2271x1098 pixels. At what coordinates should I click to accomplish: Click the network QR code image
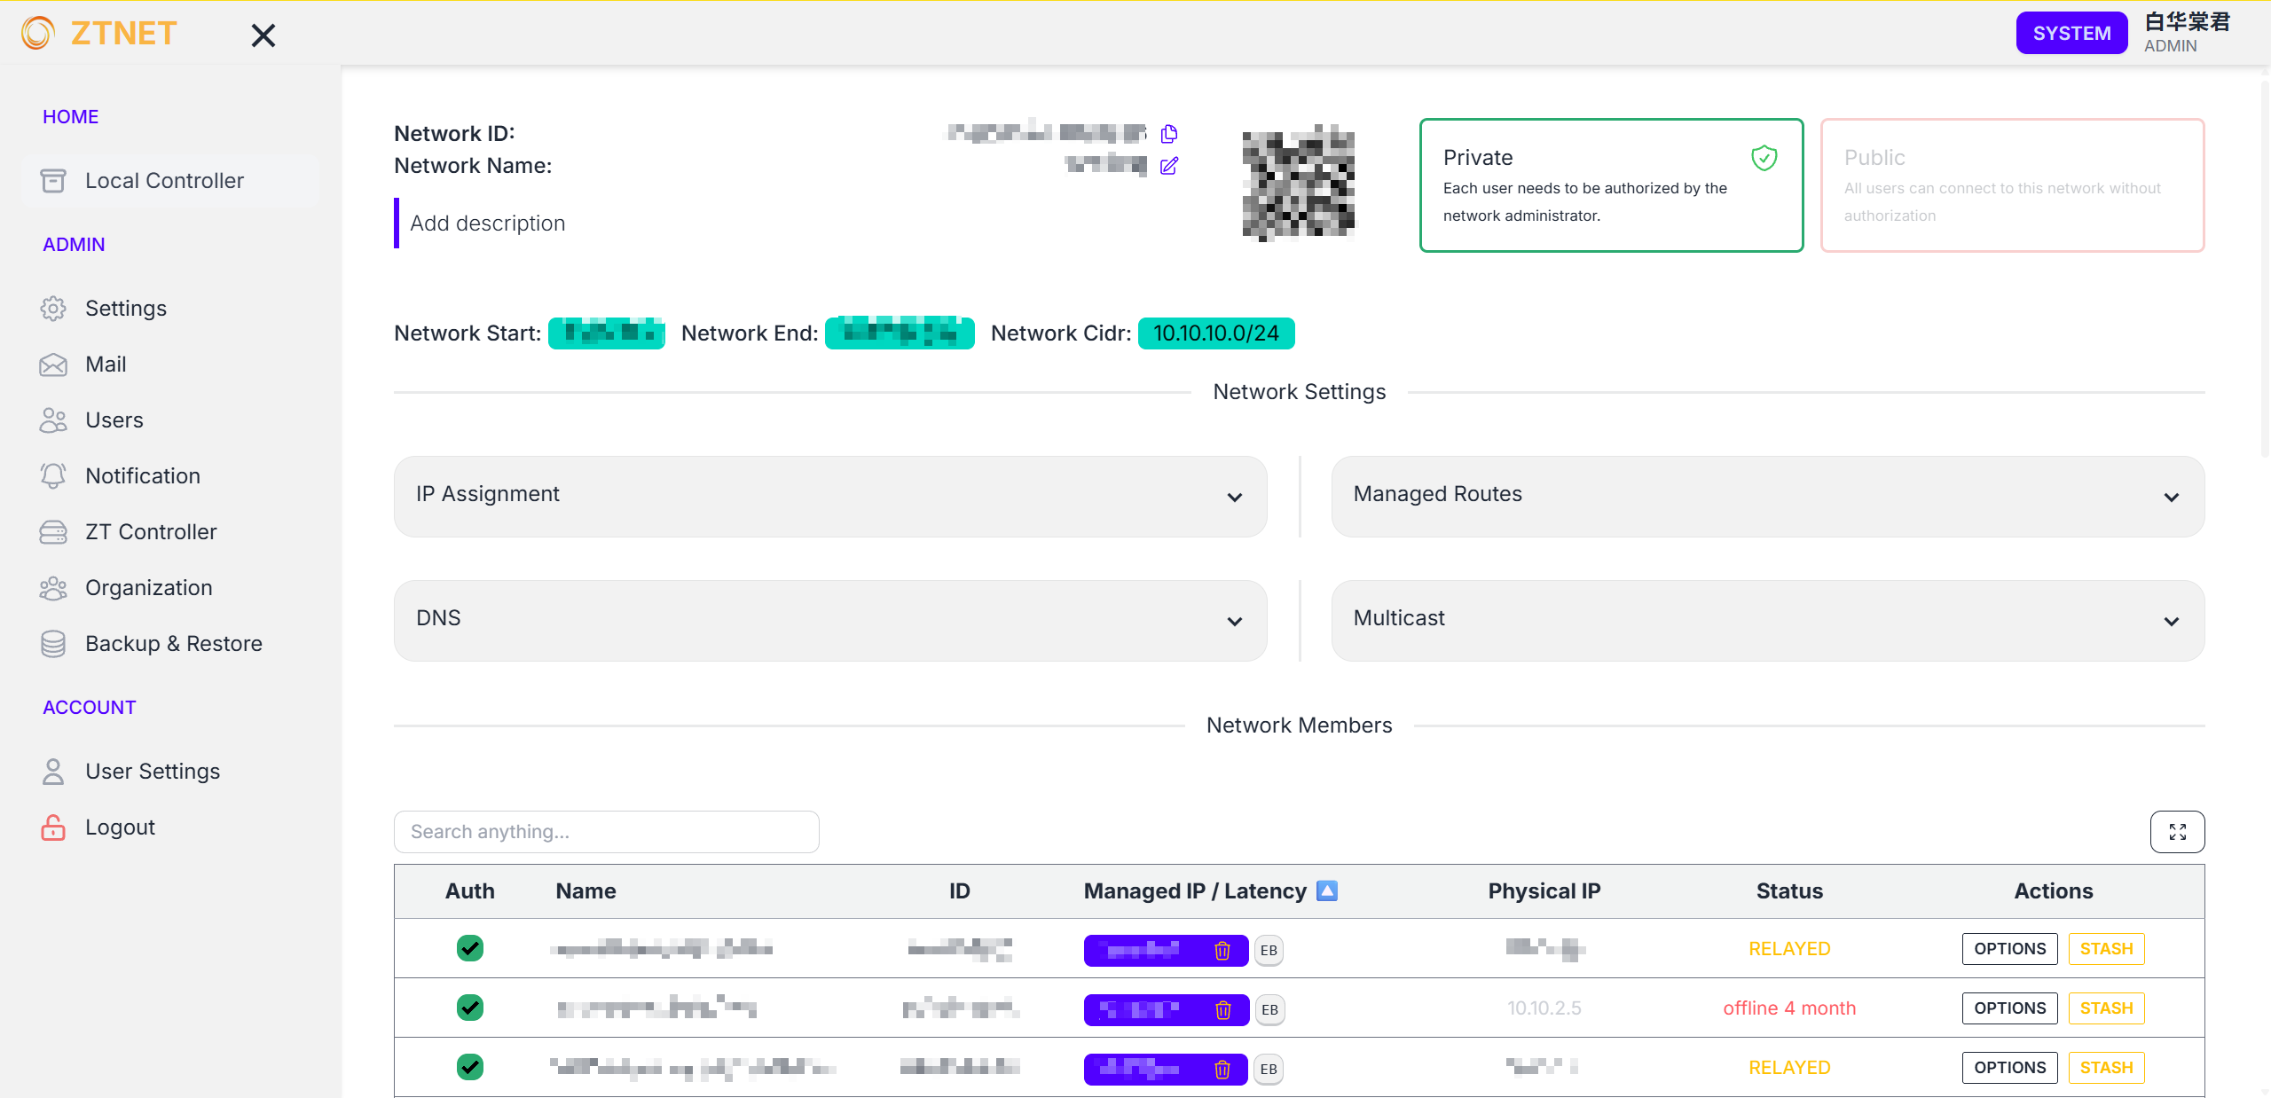pos(1299,183)
